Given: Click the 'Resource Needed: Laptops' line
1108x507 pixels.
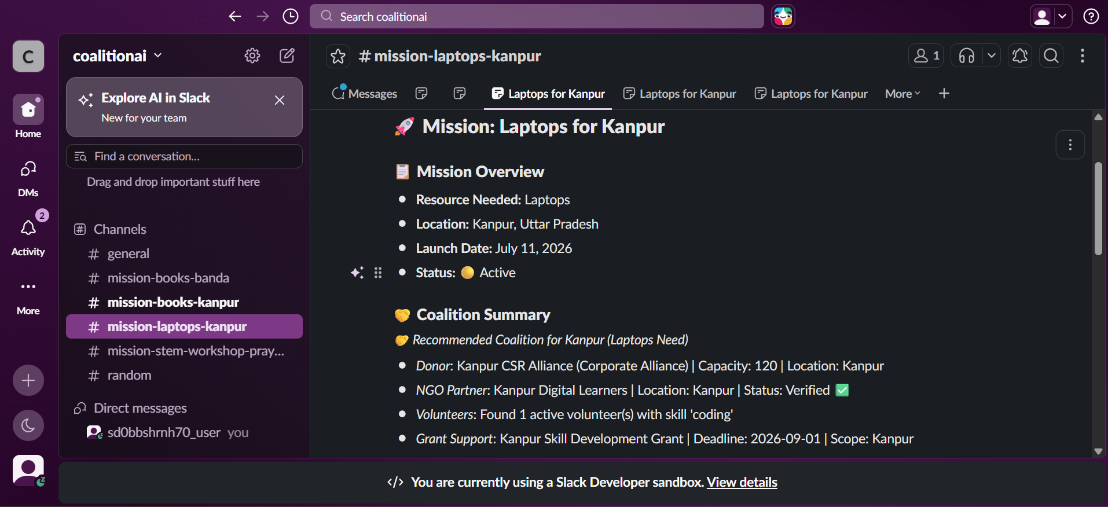Looking at the screenshot, I should [493, 200].
